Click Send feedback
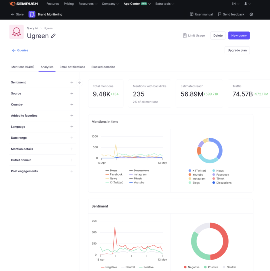This screenshot has height=271, width=270. (231, 14)
